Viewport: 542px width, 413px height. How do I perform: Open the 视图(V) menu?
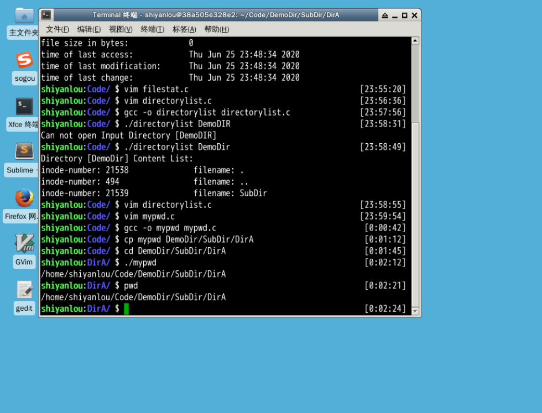click(121, 29)
